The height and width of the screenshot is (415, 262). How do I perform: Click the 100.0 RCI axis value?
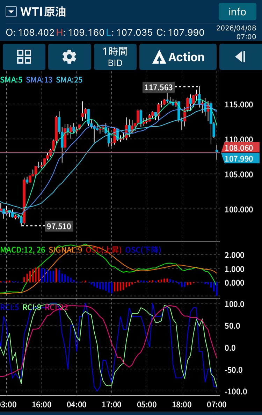click(x=234, y=304)
